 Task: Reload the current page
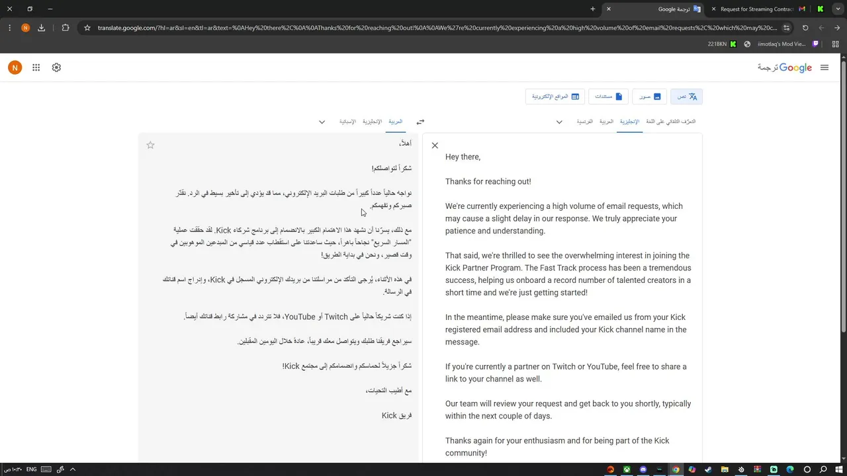pyautogui.click(x=805, y=28)
